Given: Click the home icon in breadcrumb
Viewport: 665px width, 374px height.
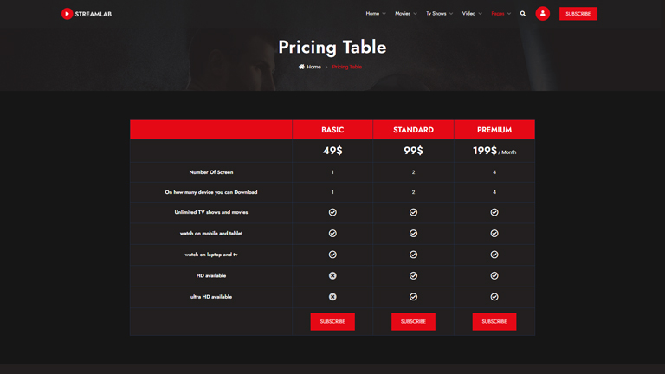Looking at the screenshot, I should point(301,67).
